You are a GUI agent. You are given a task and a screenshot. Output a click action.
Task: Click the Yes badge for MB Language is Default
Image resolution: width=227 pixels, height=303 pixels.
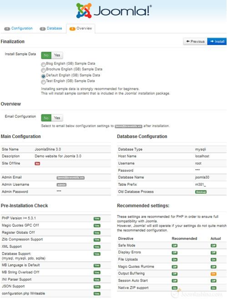[97, 266]
